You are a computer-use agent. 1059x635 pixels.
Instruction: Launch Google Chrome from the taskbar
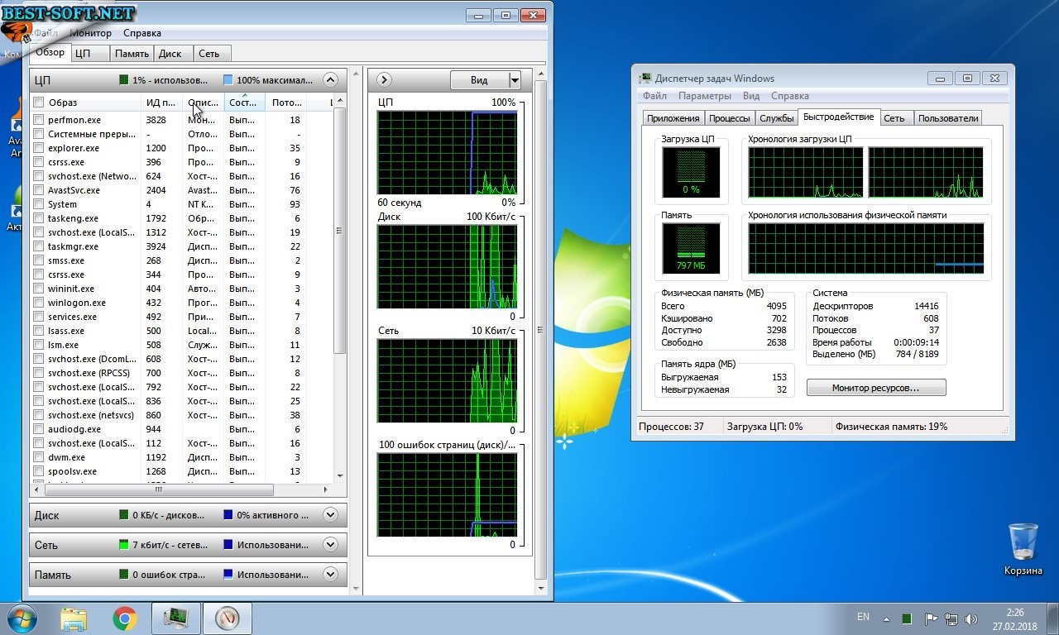pos(125,618)
